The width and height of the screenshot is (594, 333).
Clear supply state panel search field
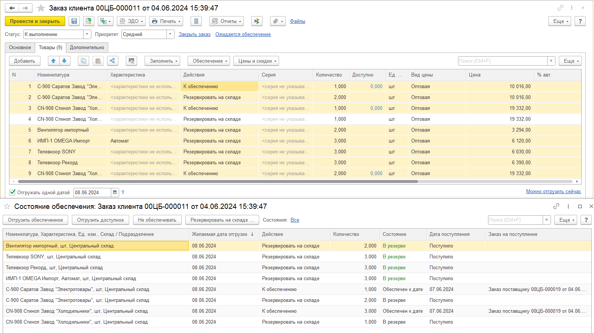click(x=546, y=220)
